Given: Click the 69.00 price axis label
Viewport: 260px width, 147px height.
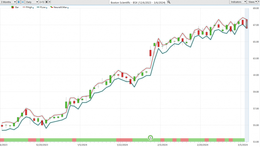Looking at the screenshot, I should click(x=256, y=8).
